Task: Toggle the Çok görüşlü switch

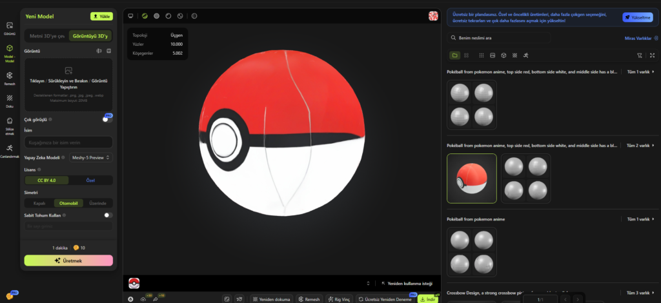Action: 108,119
